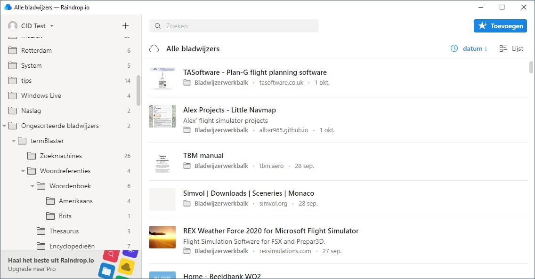Screen dimensions: 535x279
Task: Toggle the sort direction arrow next to datum
Action: (x=485, y=48)
